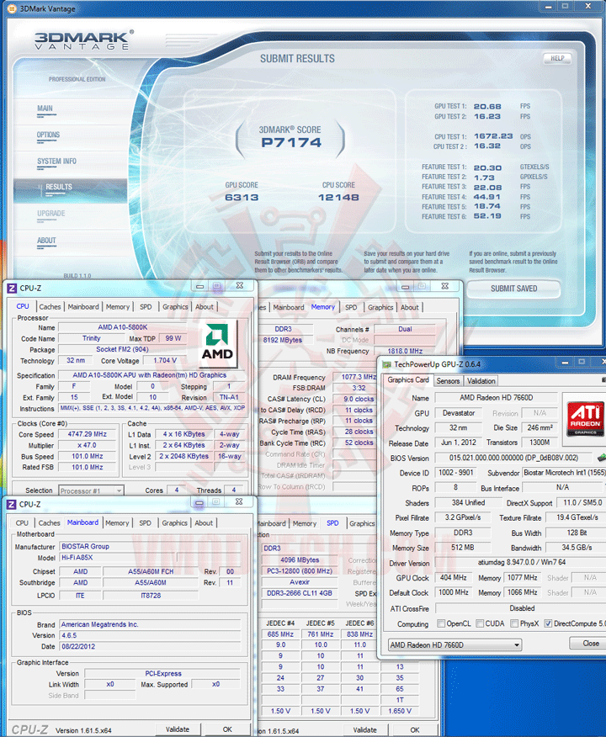
Task: Open ABOUT in the 3DMark Vantage sidebar
Action: (46, 241)
